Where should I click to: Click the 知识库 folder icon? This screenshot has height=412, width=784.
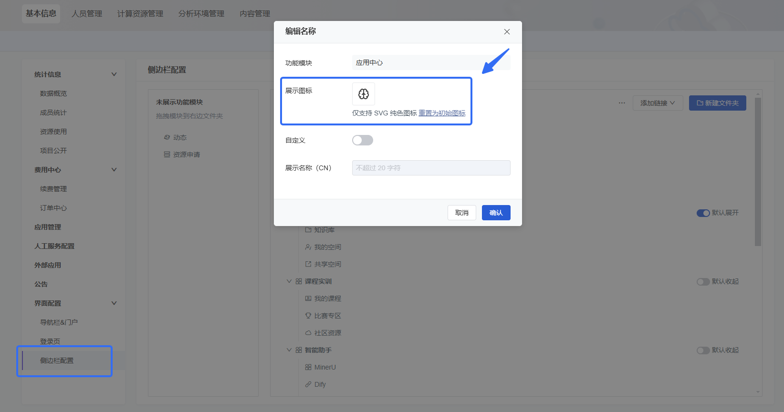[308, 230]
